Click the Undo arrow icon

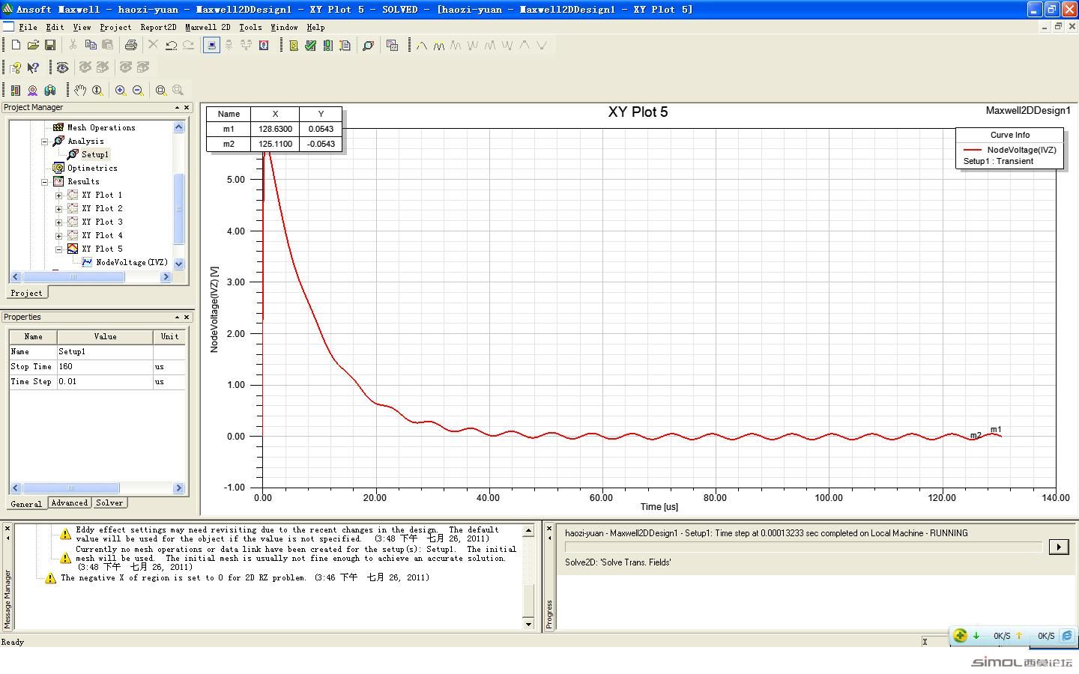tap(171, 46)
